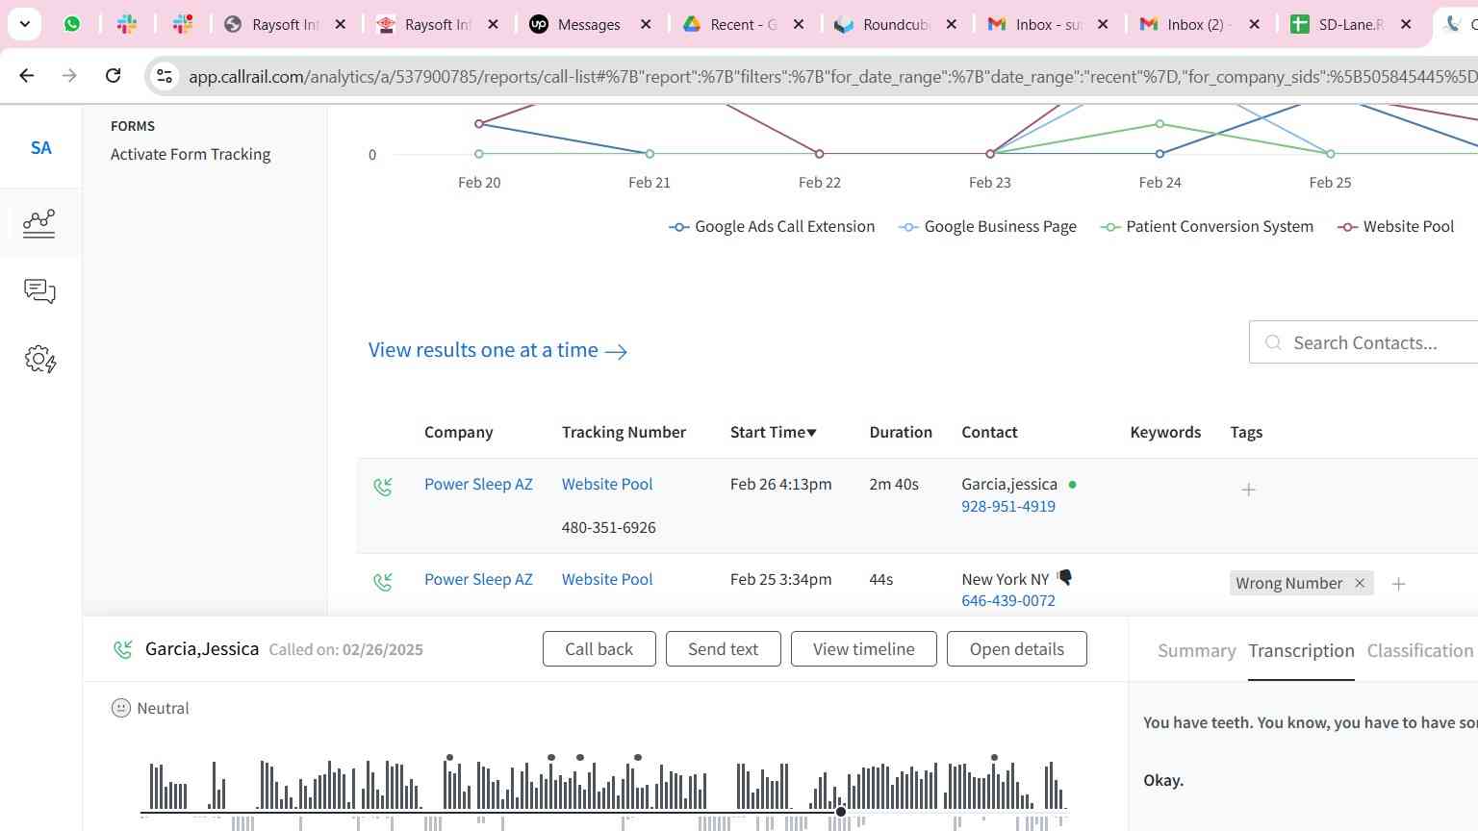Click the Feb 24 Patient Conversion System data point
The width and height of the screenshot is (1478, 831).
click(1159, 124)
